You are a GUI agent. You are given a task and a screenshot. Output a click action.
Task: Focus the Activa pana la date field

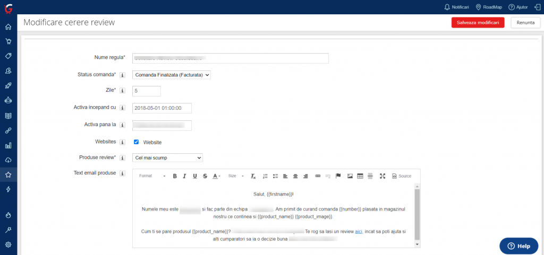(x=162, y=125)
